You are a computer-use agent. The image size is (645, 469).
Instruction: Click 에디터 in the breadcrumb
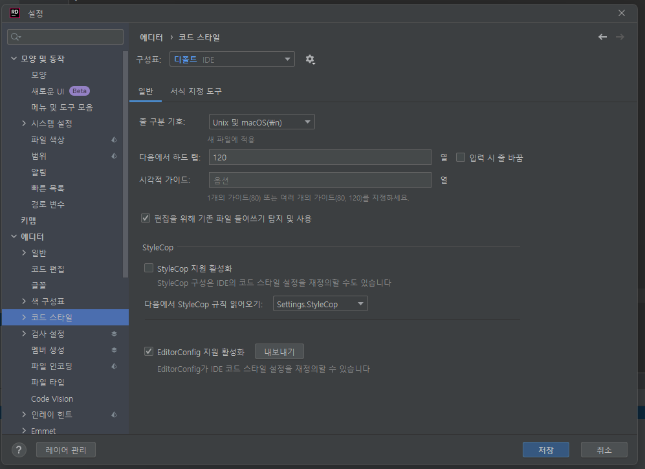(151, 38)
